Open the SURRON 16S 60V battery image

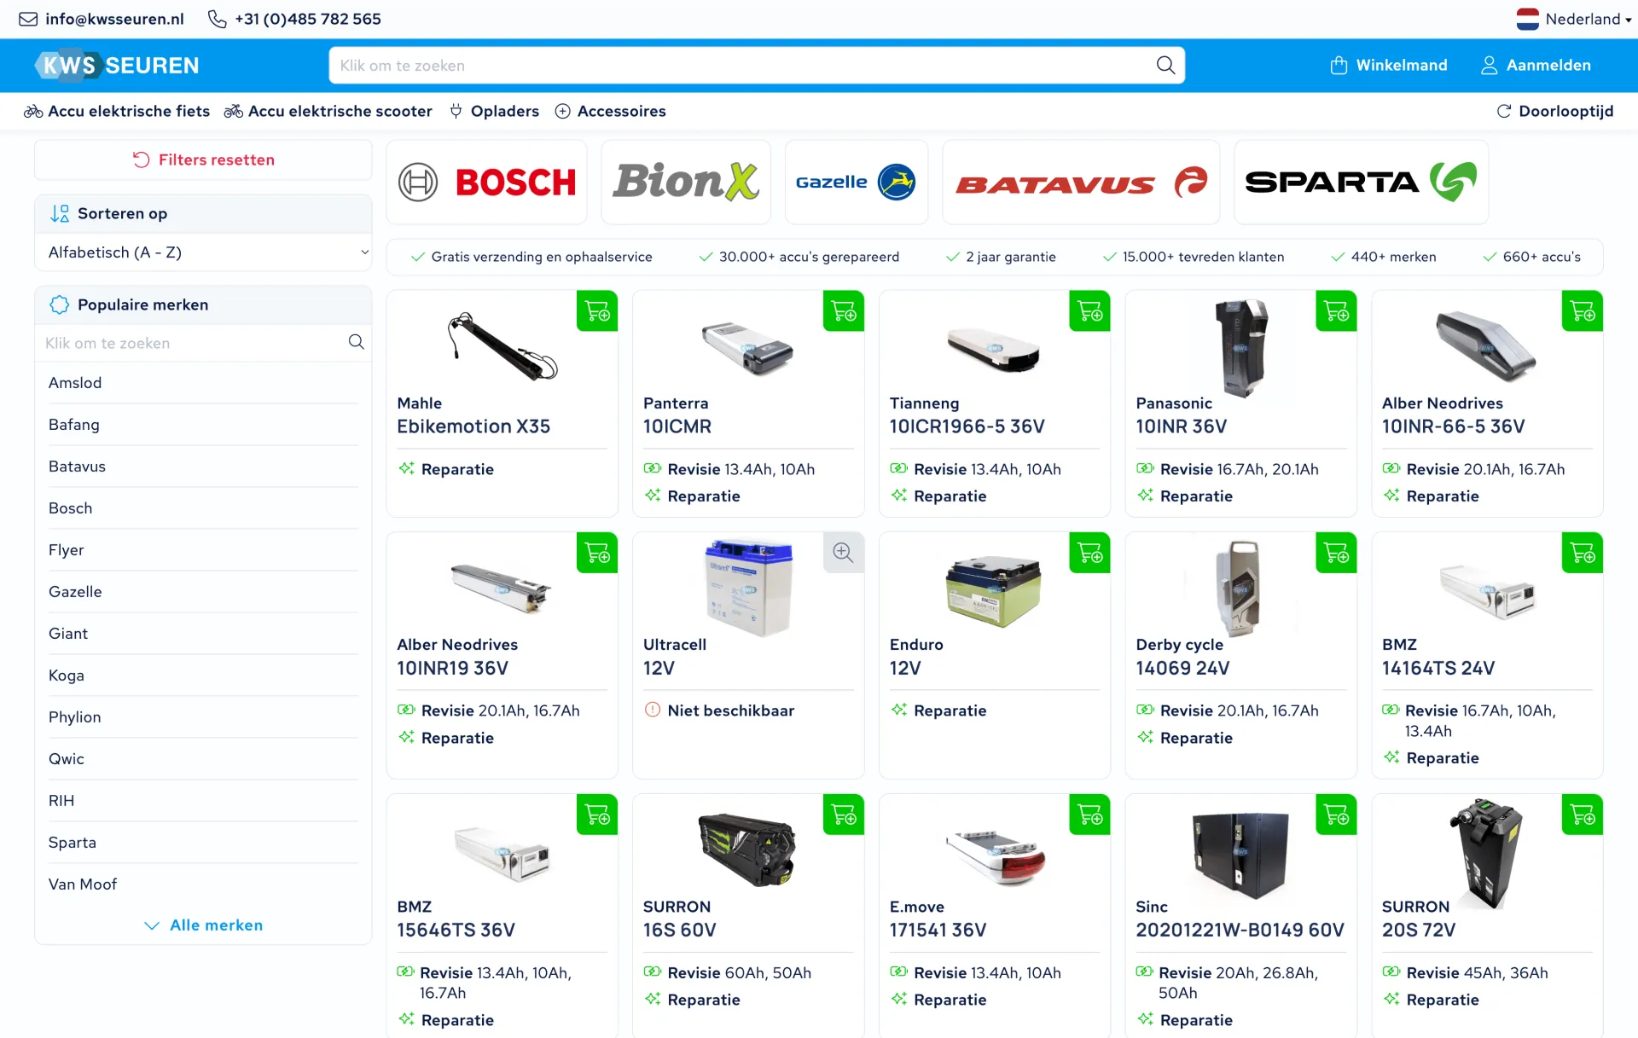747,849
